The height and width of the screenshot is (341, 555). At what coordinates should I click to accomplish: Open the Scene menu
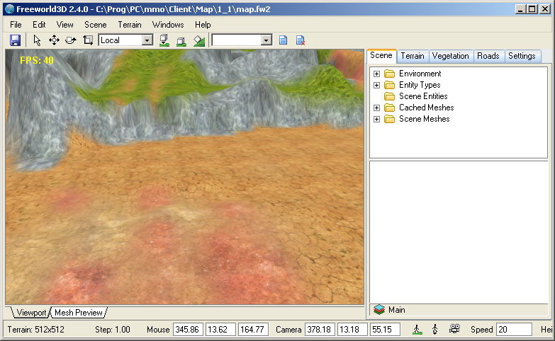[x=95, y=25]
